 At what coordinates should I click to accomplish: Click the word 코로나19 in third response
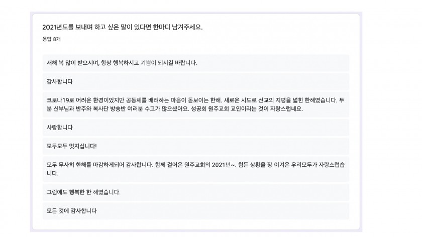[58, 100]
